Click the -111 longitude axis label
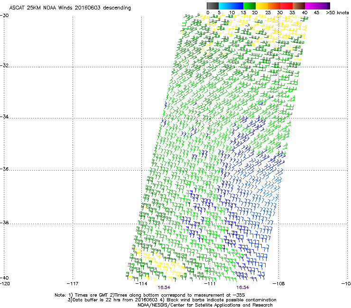 coord(210,284)
